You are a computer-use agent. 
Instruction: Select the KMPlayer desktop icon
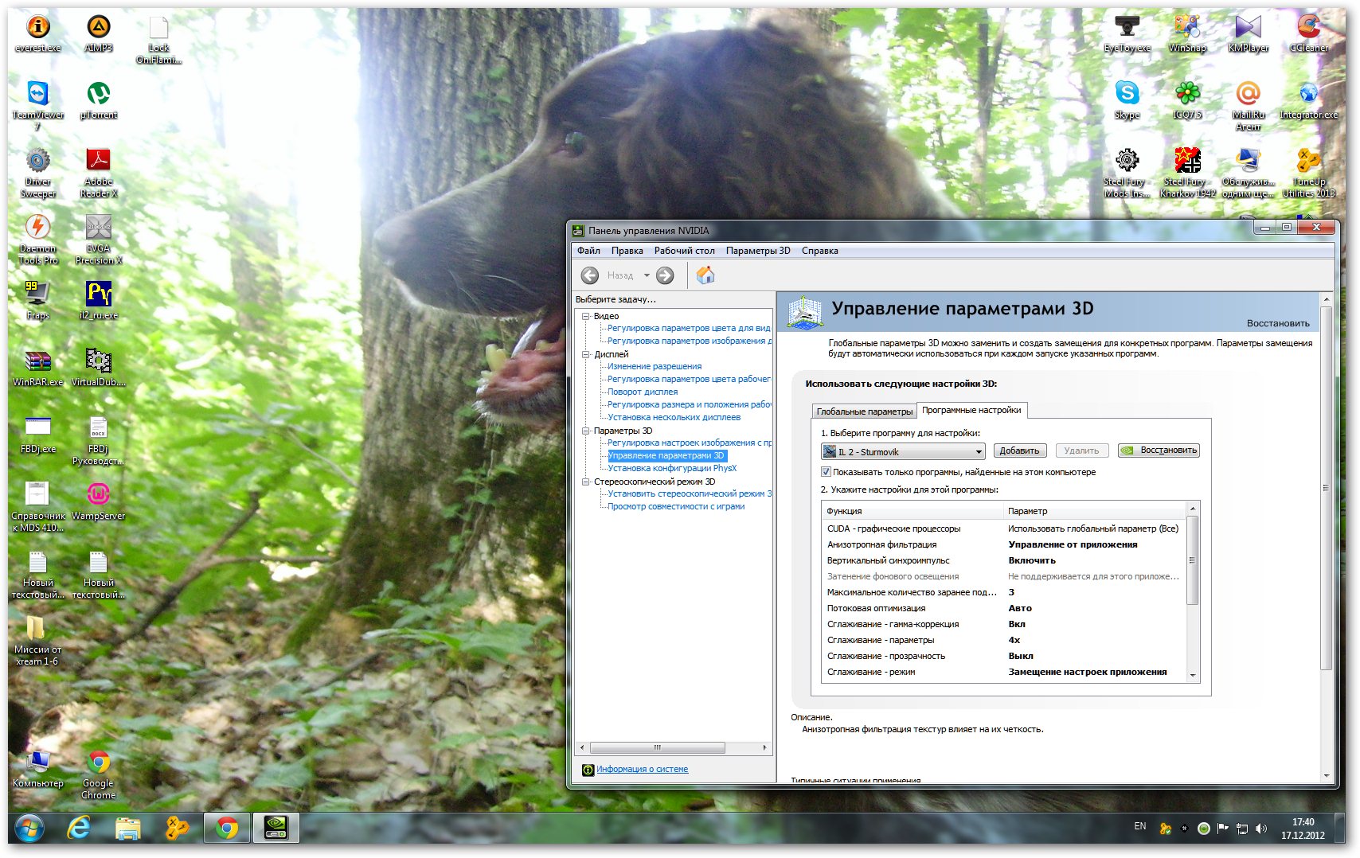[x=1248, y=33]
